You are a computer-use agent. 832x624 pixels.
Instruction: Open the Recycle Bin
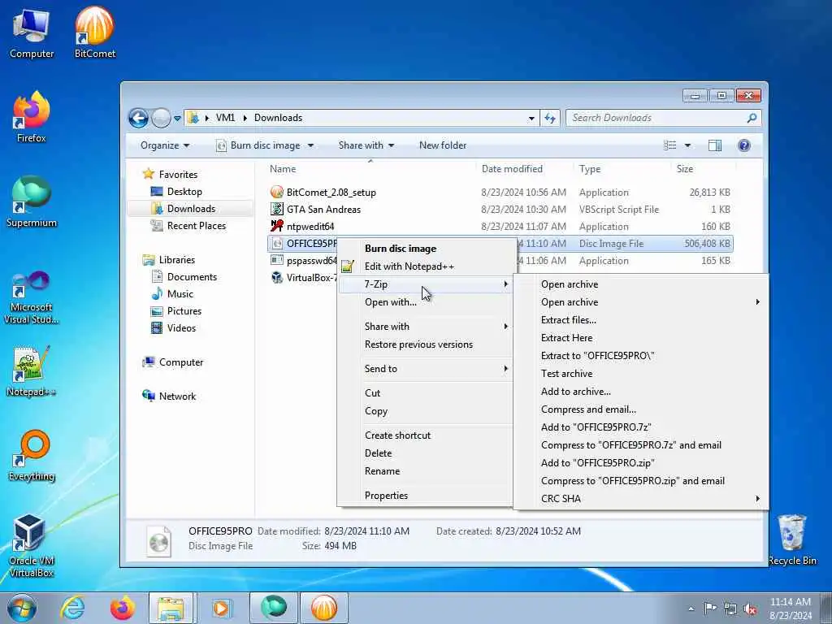click(x=792, y=540)
